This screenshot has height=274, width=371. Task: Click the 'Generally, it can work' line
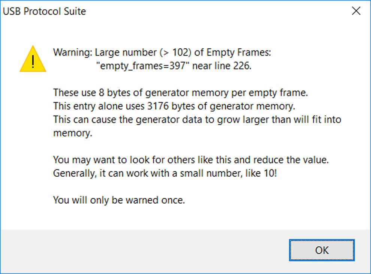(x=165, y=173)
